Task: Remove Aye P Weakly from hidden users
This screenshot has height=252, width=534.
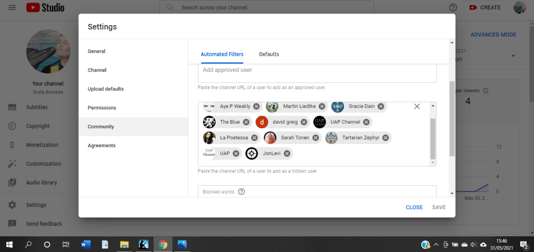Action: 256,106
